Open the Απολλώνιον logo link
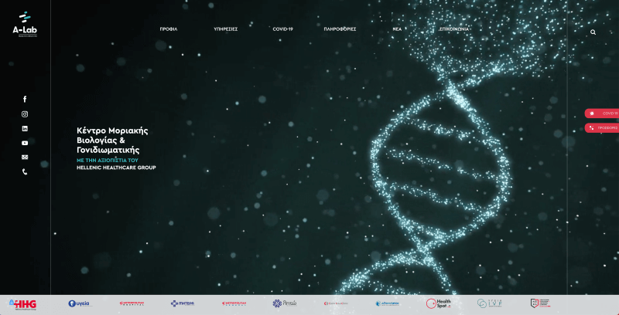This screenshot has width=619, height=315. (x=388, y=303)
